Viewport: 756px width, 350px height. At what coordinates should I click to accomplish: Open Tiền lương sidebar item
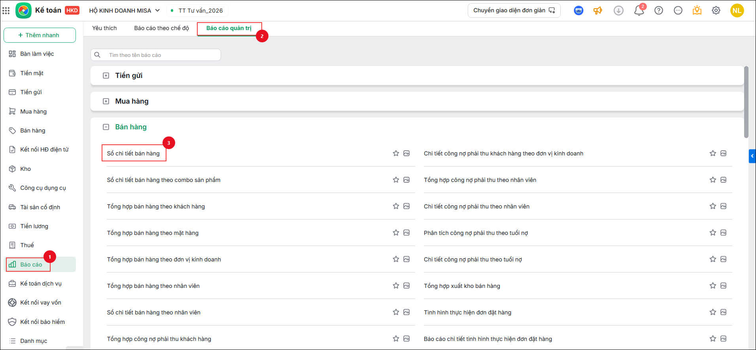coord(40,226)
